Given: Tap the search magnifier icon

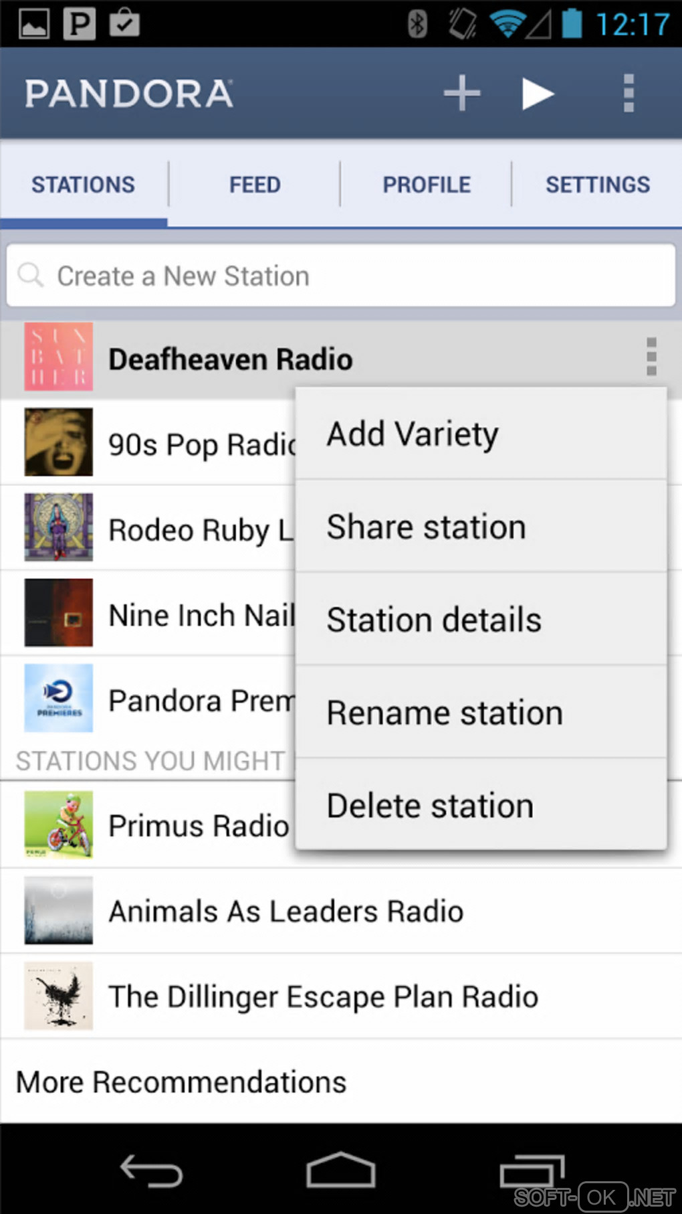Looking at the screenshot, I should coord(31,275).
